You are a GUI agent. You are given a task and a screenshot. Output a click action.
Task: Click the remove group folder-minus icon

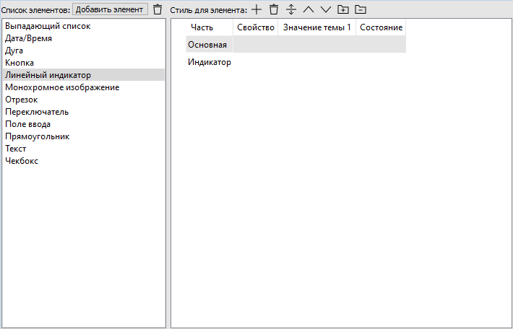[x=361, y=9]
